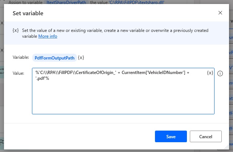Click the Value: field label
The height and width of the screenshot is (152, 233).
(18, 73)
